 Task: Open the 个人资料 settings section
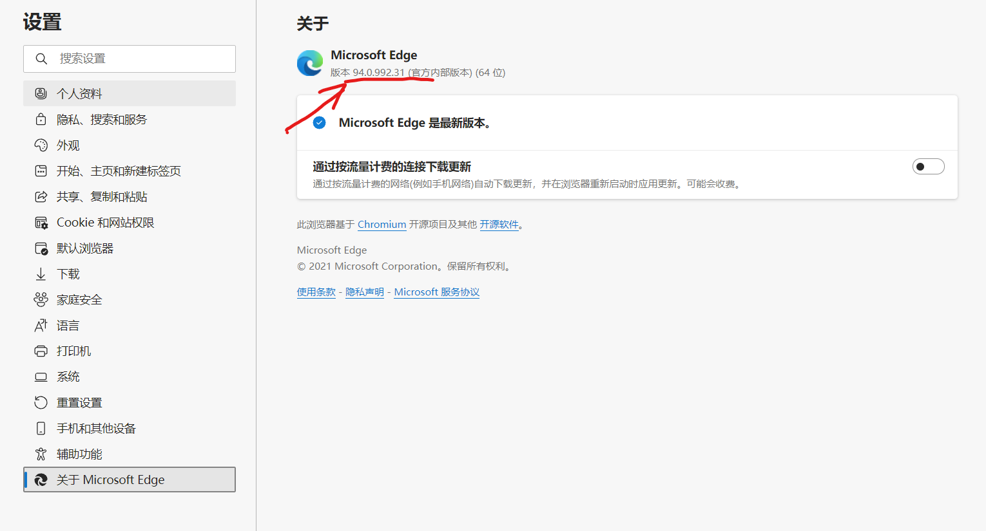pyautogui.click(x=130, y=93)
